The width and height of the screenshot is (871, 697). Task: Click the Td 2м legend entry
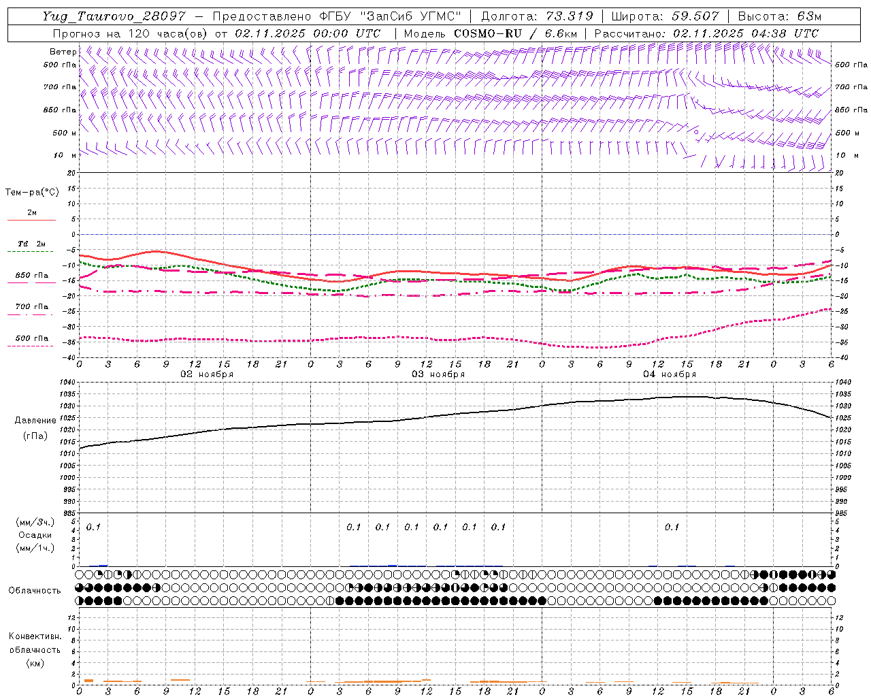[32, 244]
